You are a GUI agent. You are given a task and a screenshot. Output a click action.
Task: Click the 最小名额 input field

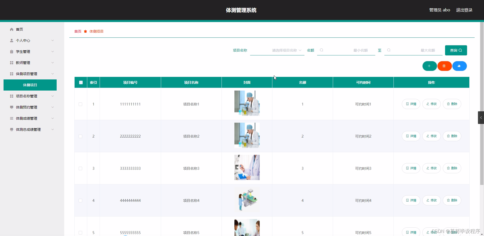pos(346,50)
